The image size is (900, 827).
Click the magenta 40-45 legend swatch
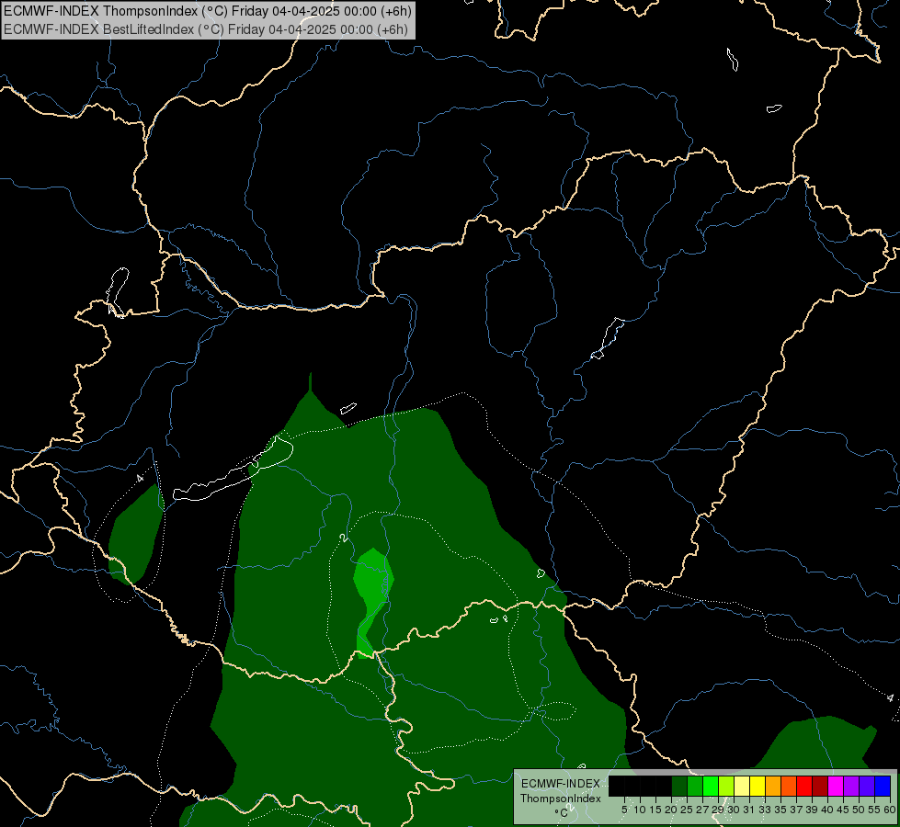[837, 786]
